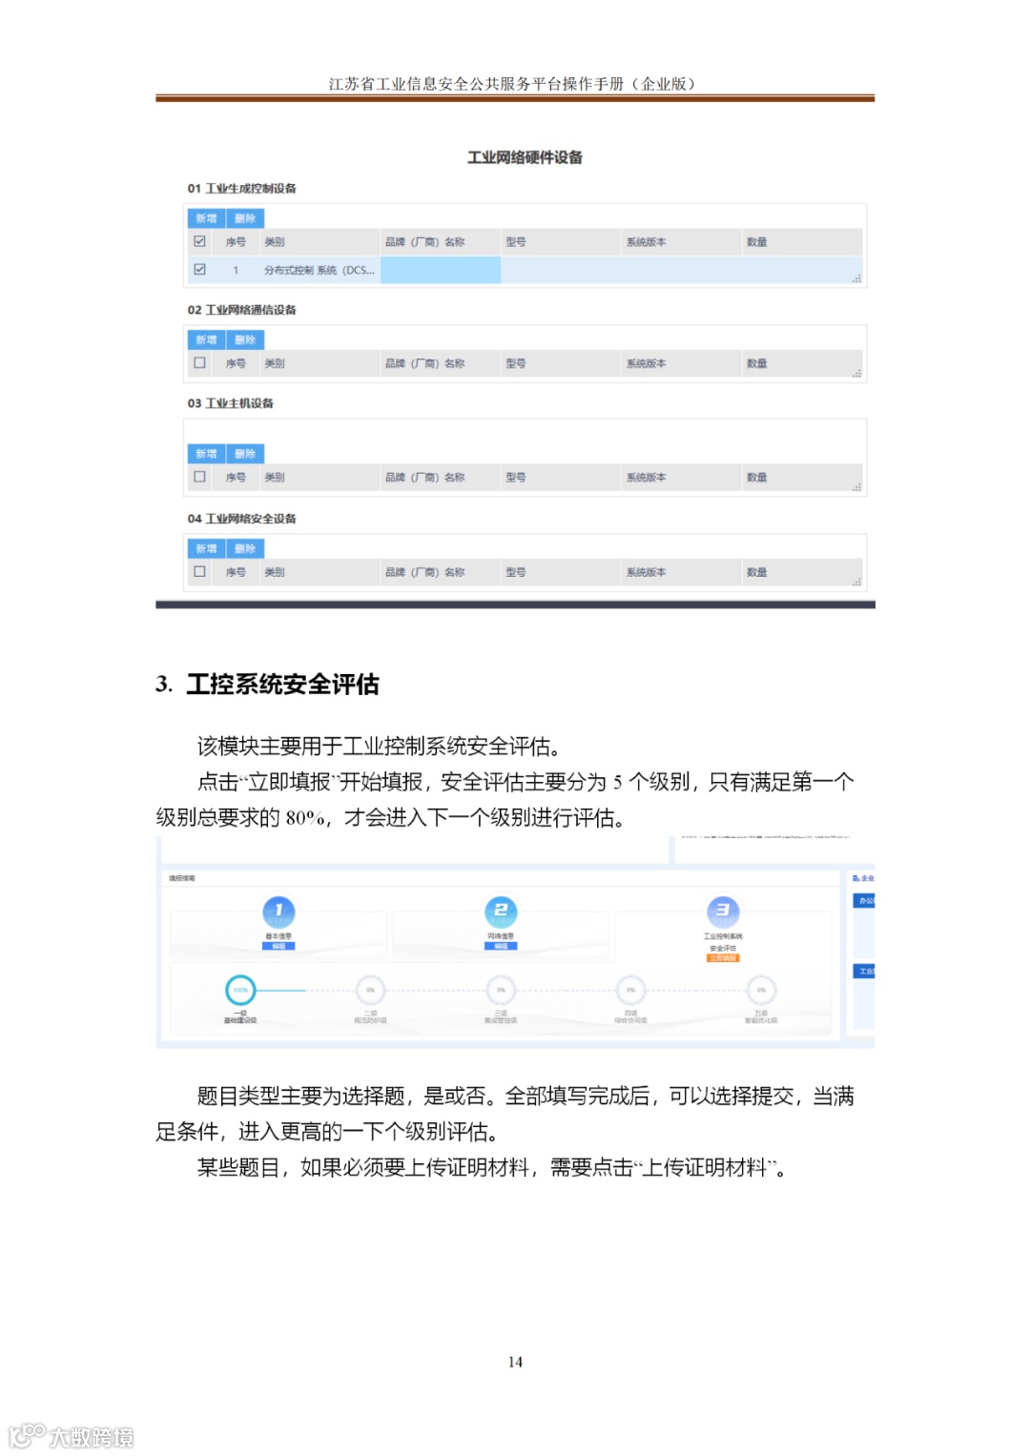Image resolution: width=1030 pixels, height=1456 pixels.
Task: Click 0% ring for 五级 智能优化级
Action: coord(761,990)
